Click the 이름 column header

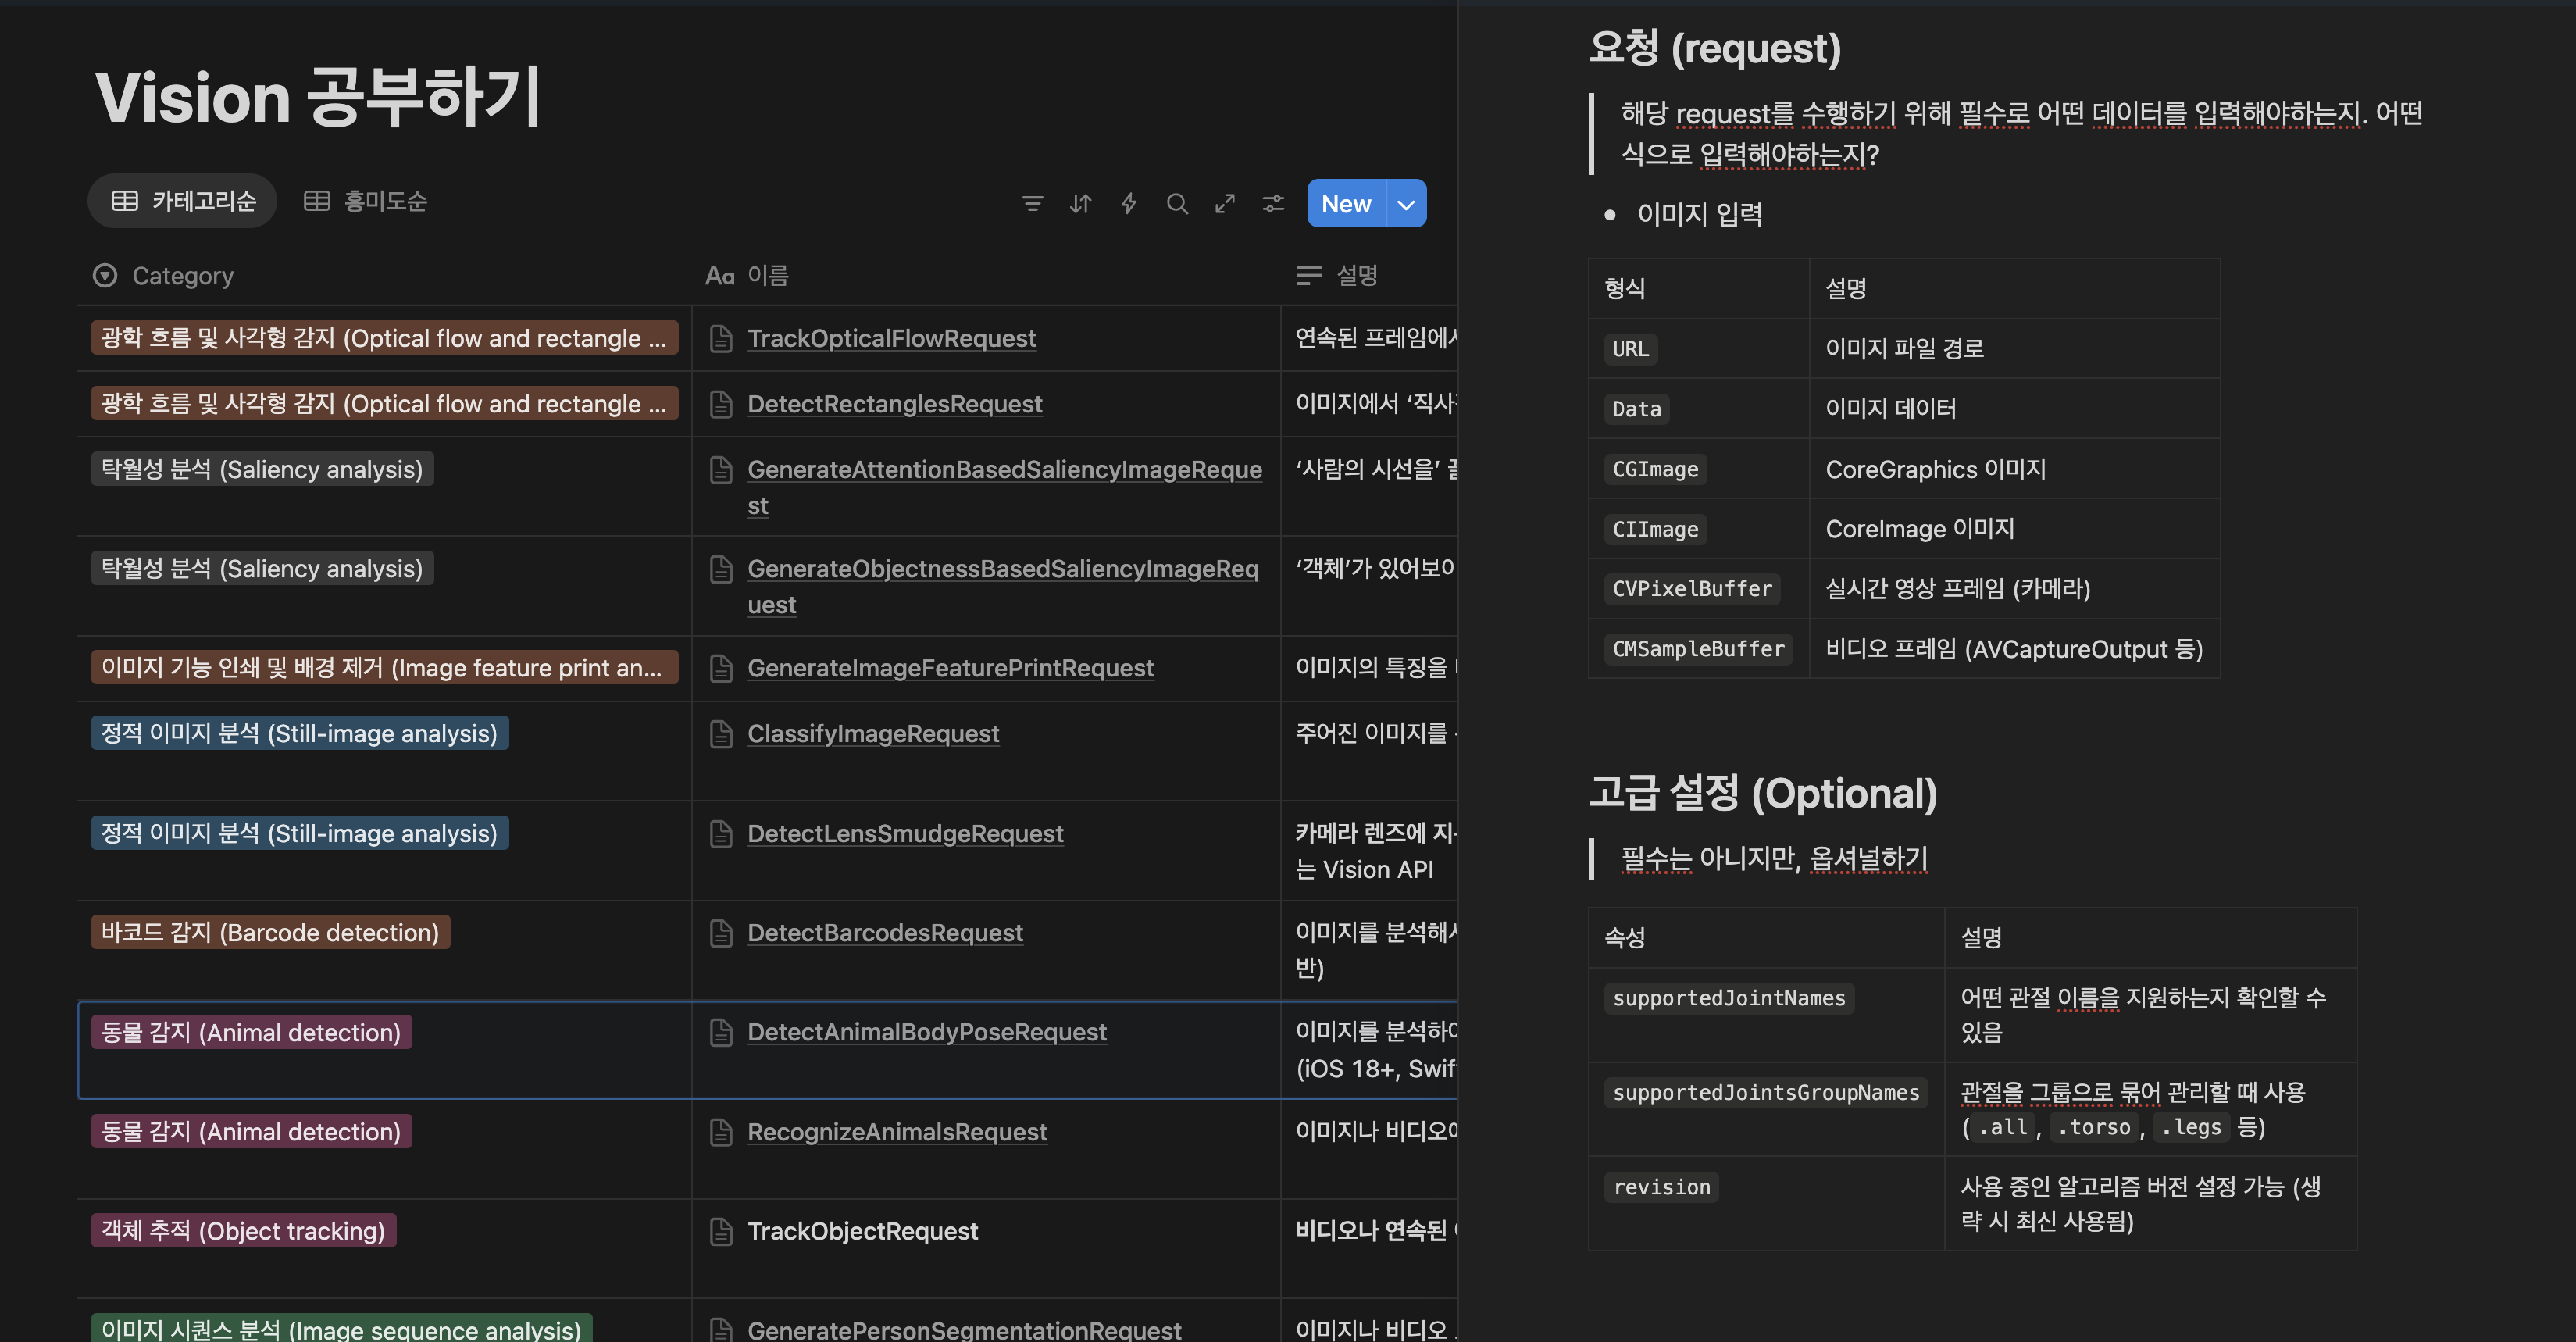[767, 276]
